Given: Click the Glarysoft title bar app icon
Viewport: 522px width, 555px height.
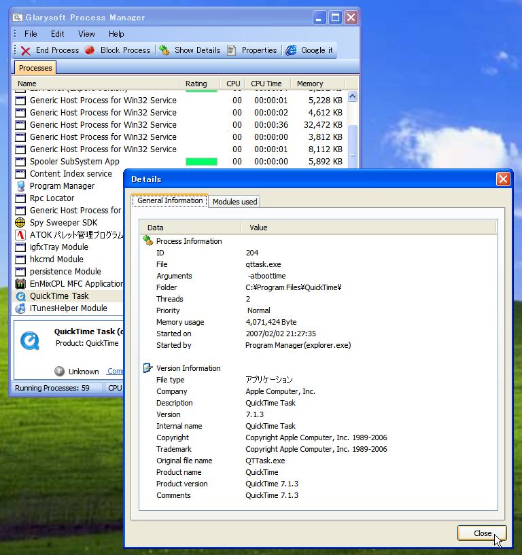Looking at the screenshot, I should point(18,18).
